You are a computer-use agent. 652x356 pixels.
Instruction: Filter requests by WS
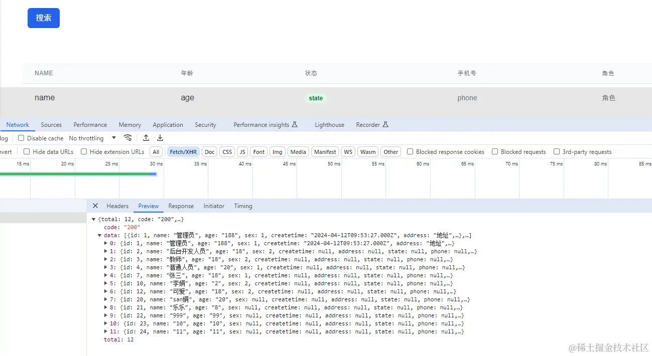[348, 152]
